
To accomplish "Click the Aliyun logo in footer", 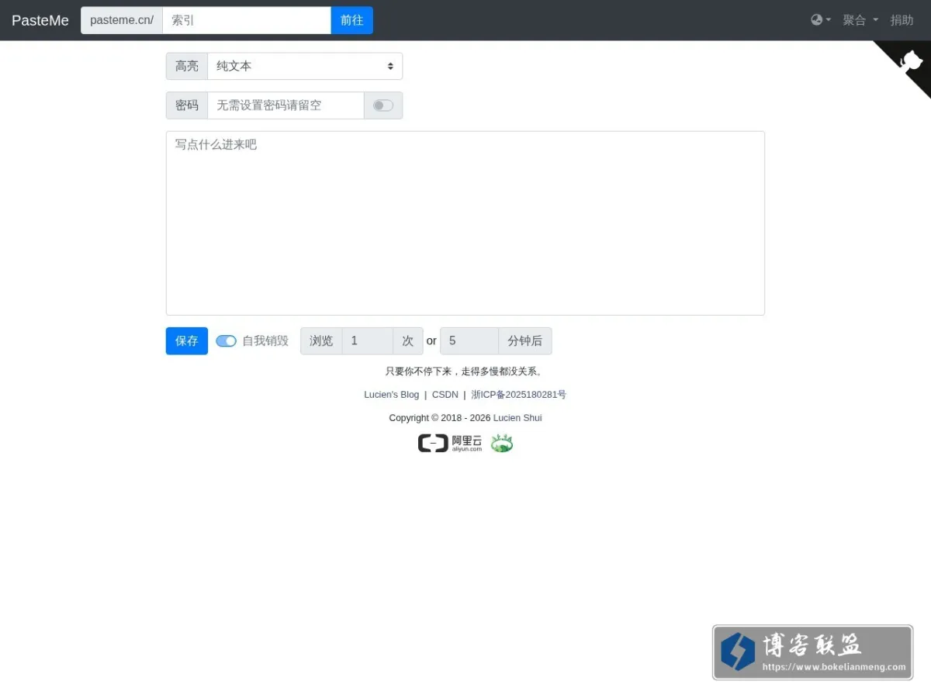I will [450, 443].
